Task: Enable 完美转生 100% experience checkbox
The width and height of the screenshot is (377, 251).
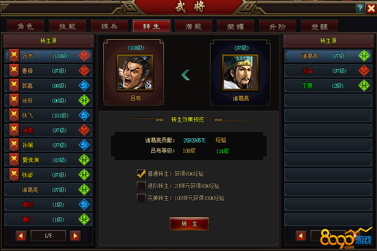Action: coord(141,198)
